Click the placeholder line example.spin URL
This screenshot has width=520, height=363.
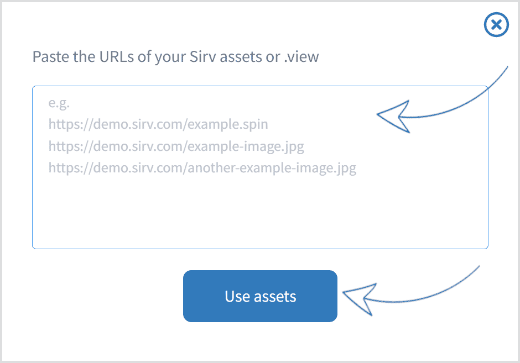pos(158,124)
